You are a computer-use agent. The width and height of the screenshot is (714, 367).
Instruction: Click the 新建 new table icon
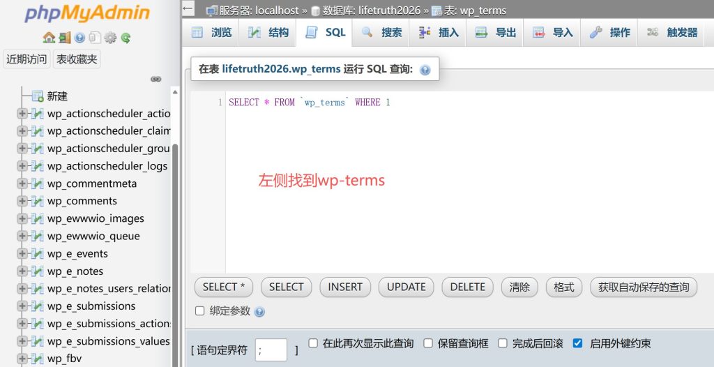pos(38,96)
